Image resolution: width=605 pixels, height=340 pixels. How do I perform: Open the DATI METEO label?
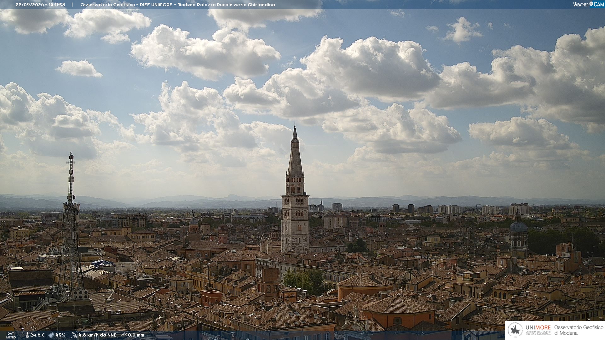click(x=11, y=335)
